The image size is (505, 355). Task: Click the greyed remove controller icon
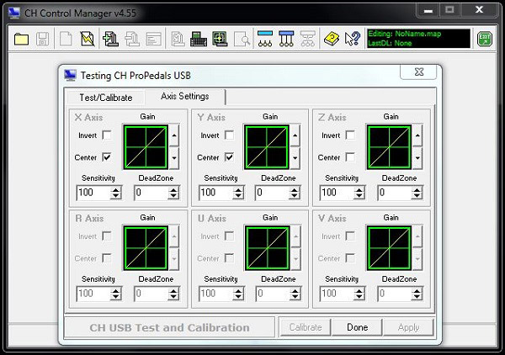click(132, 39)
